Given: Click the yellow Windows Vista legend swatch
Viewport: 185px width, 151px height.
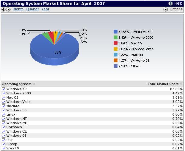Looking at the screenshot, I should coord(116,49).
